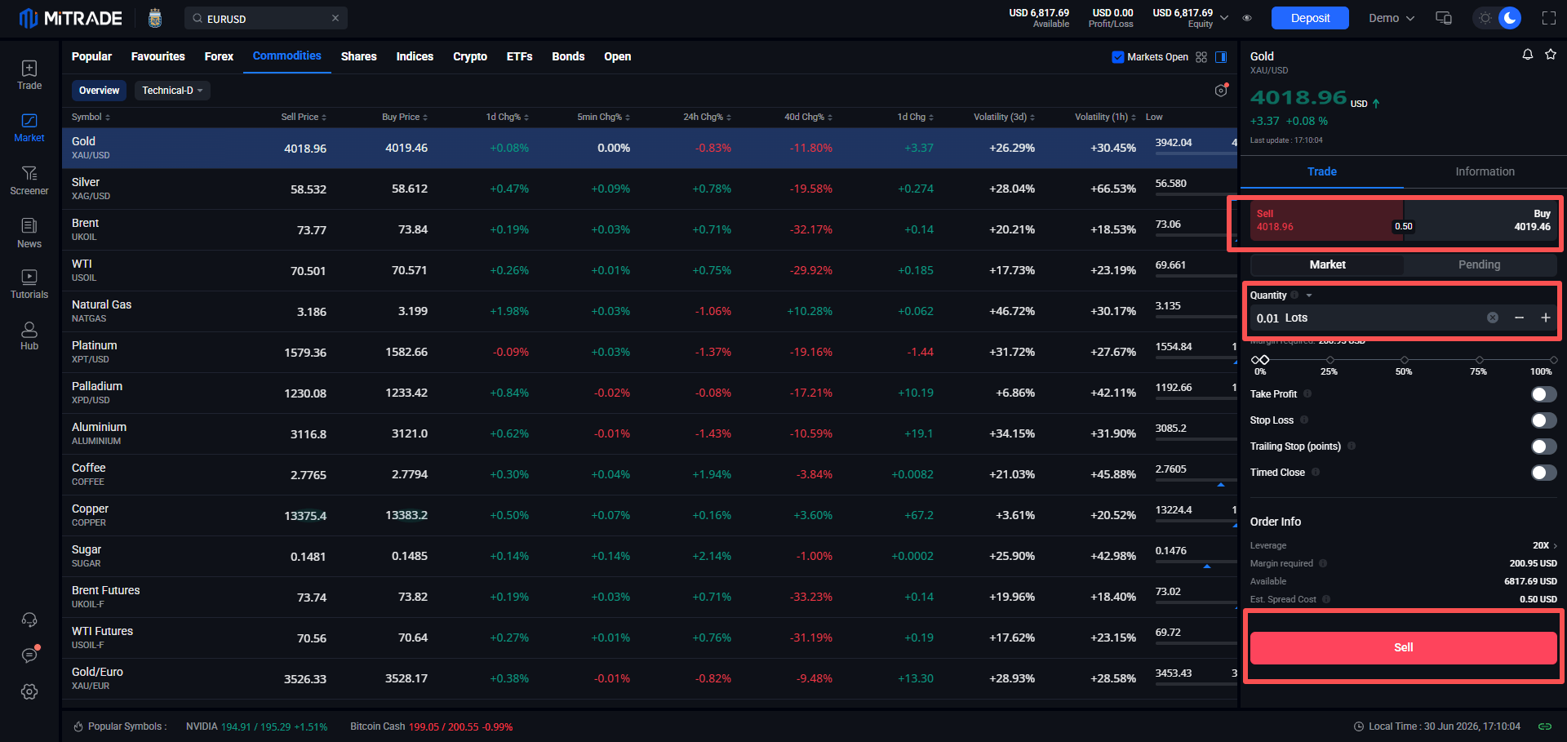The height and width of the screenshot is (742, 1567).
Task: Enable the Take Profit switch
Action: coord(1544,394)
